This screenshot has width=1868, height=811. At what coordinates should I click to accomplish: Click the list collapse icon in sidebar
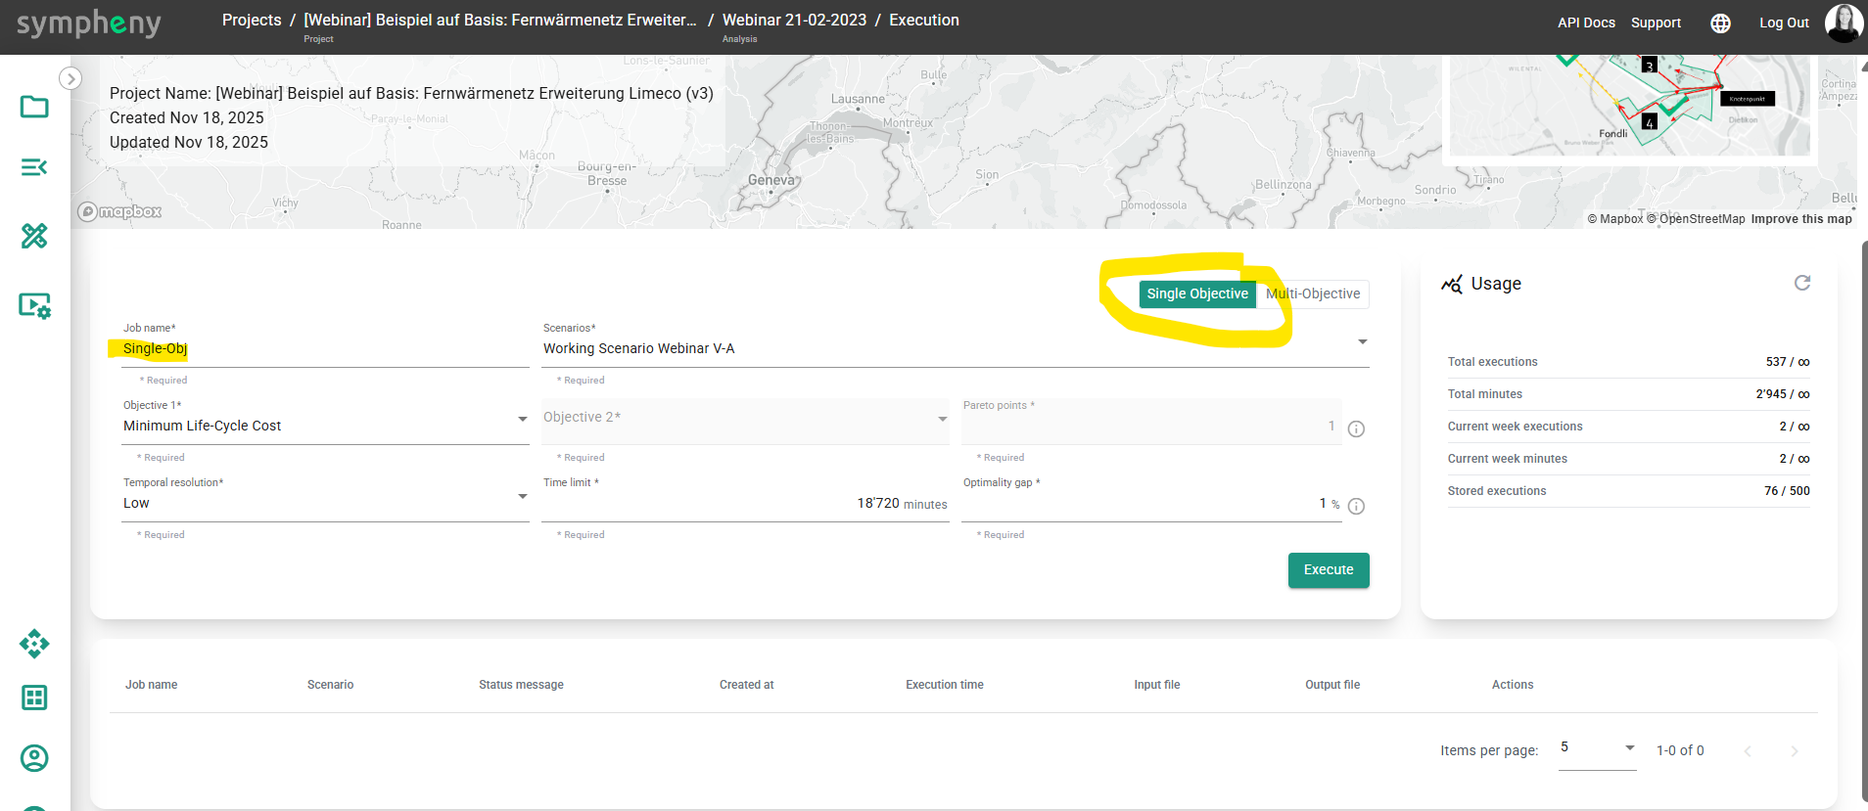point(34,167)
